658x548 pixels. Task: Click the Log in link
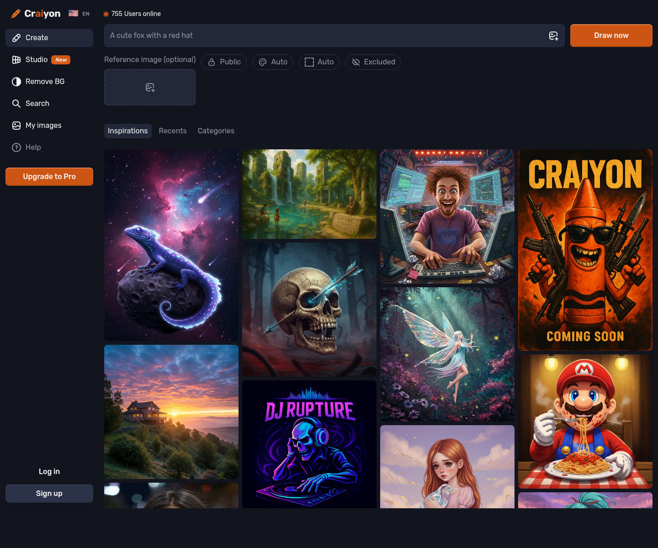(49, 472)
